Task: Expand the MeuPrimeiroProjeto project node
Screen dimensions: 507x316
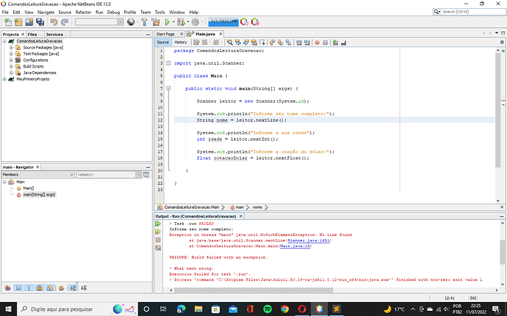Action: click(4, 79)
